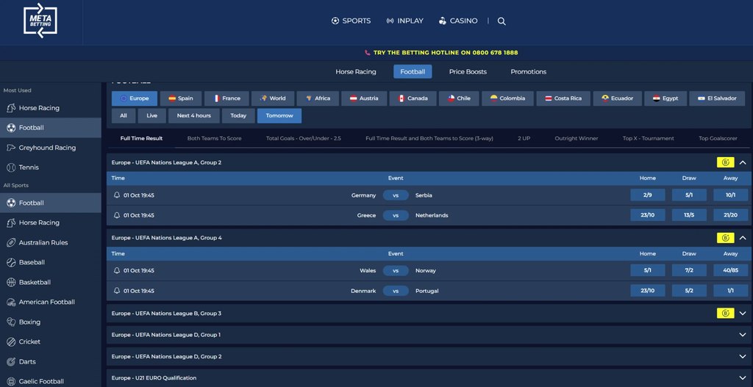Filter by Austria flag button
753x387 pixels.
tap(364, 98)
